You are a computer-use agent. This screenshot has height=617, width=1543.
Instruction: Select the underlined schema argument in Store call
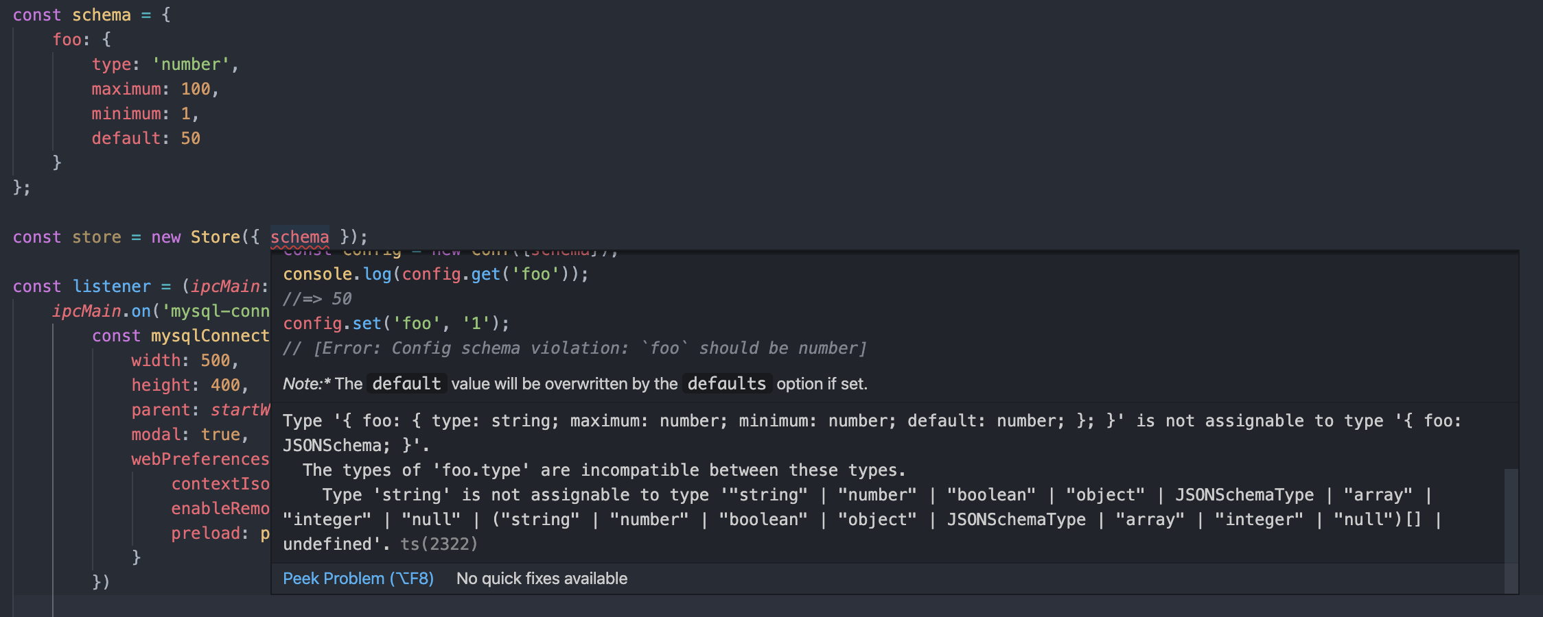(300, 237)
